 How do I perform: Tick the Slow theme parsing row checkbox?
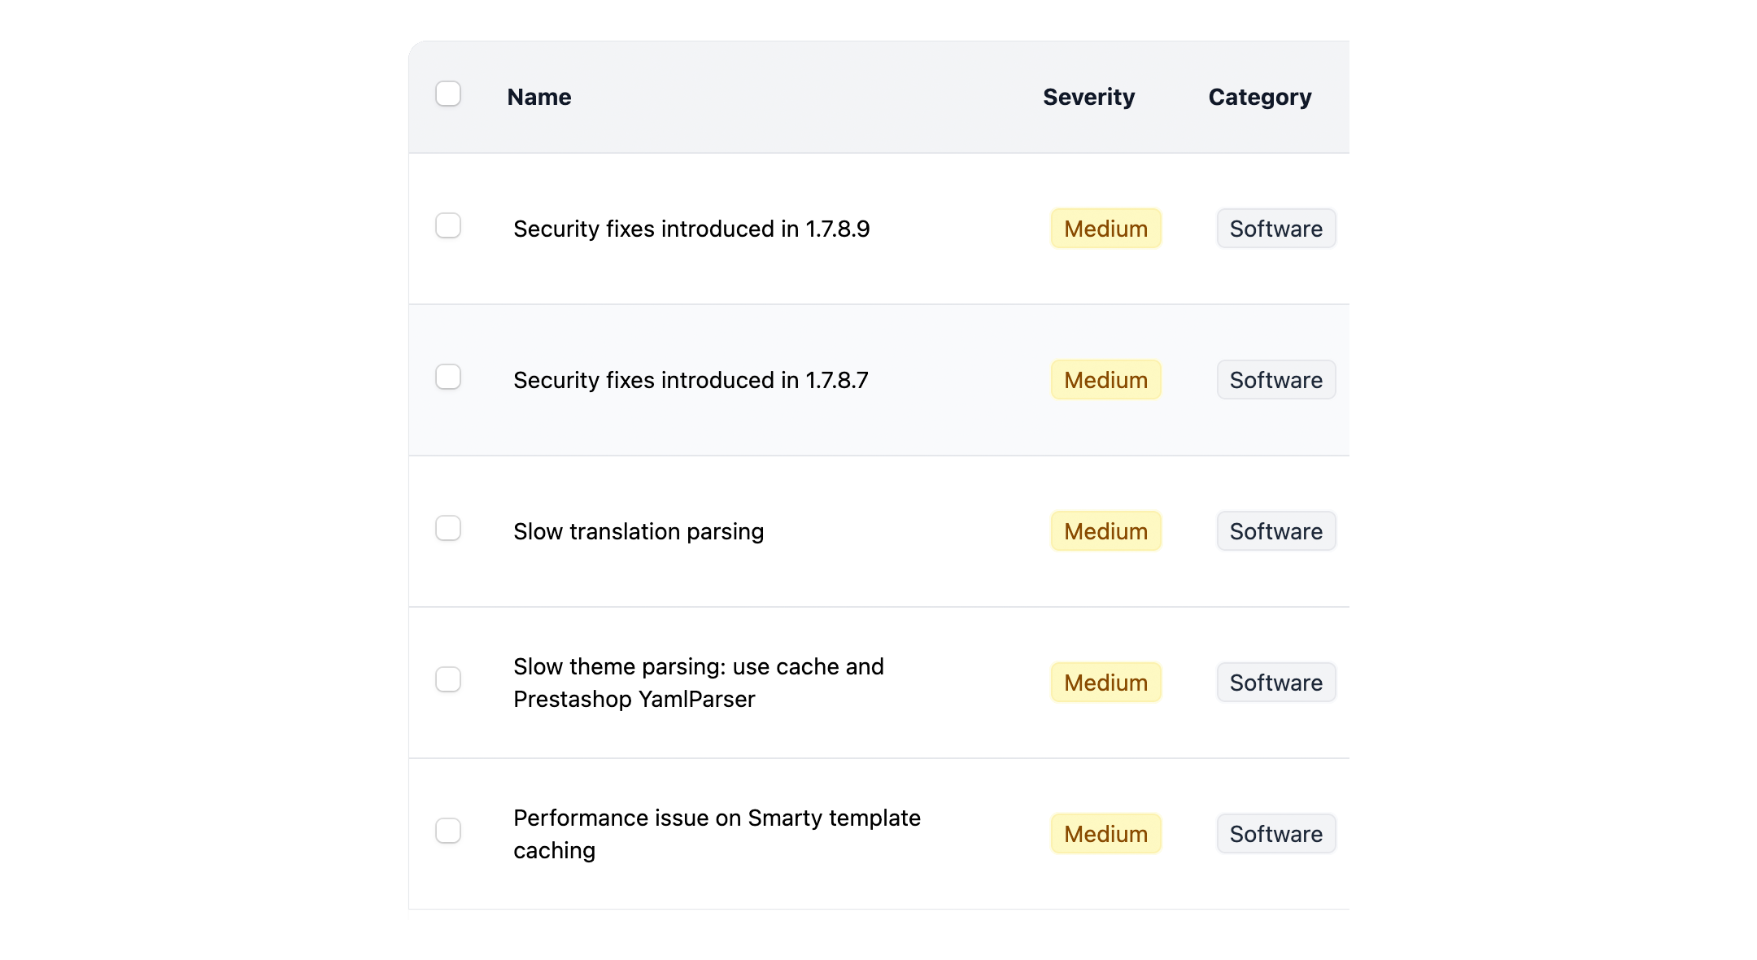pos(448,679)
